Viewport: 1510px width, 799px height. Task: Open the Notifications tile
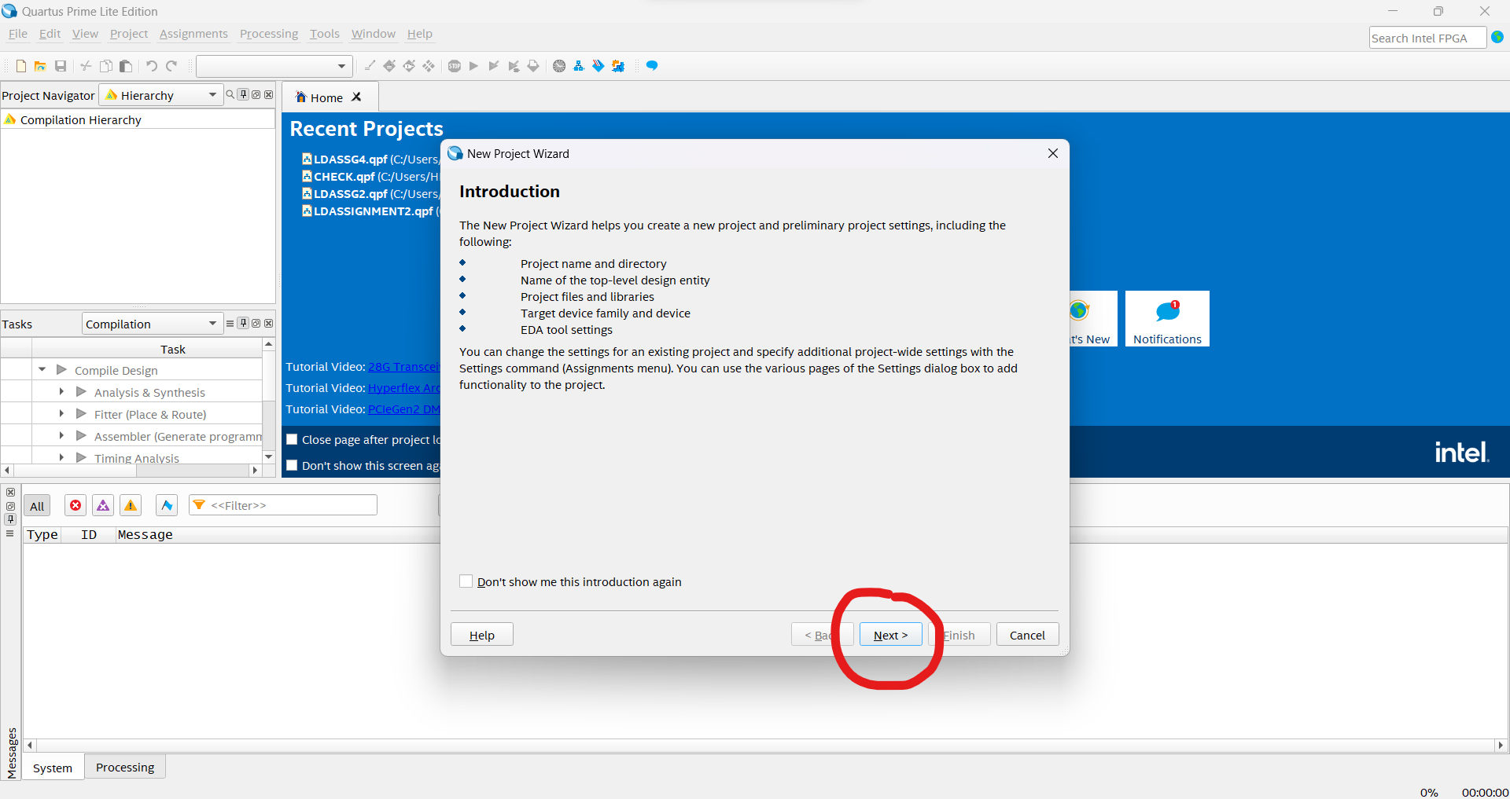pyautogui.click(x=1167, y=318)
